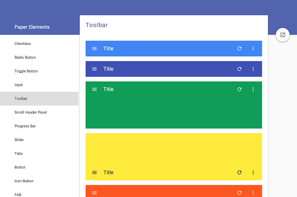Click refresh icon in the yellow toolbar
The height and width of the screenshot is (197, 297).
click(240, 172)
